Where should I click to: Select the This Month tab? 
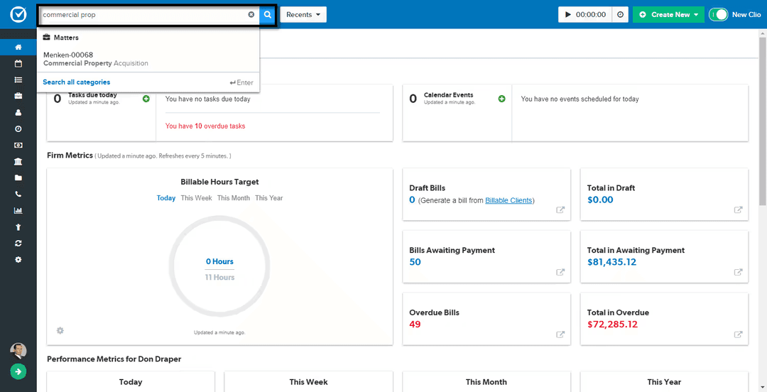(234, 198)
